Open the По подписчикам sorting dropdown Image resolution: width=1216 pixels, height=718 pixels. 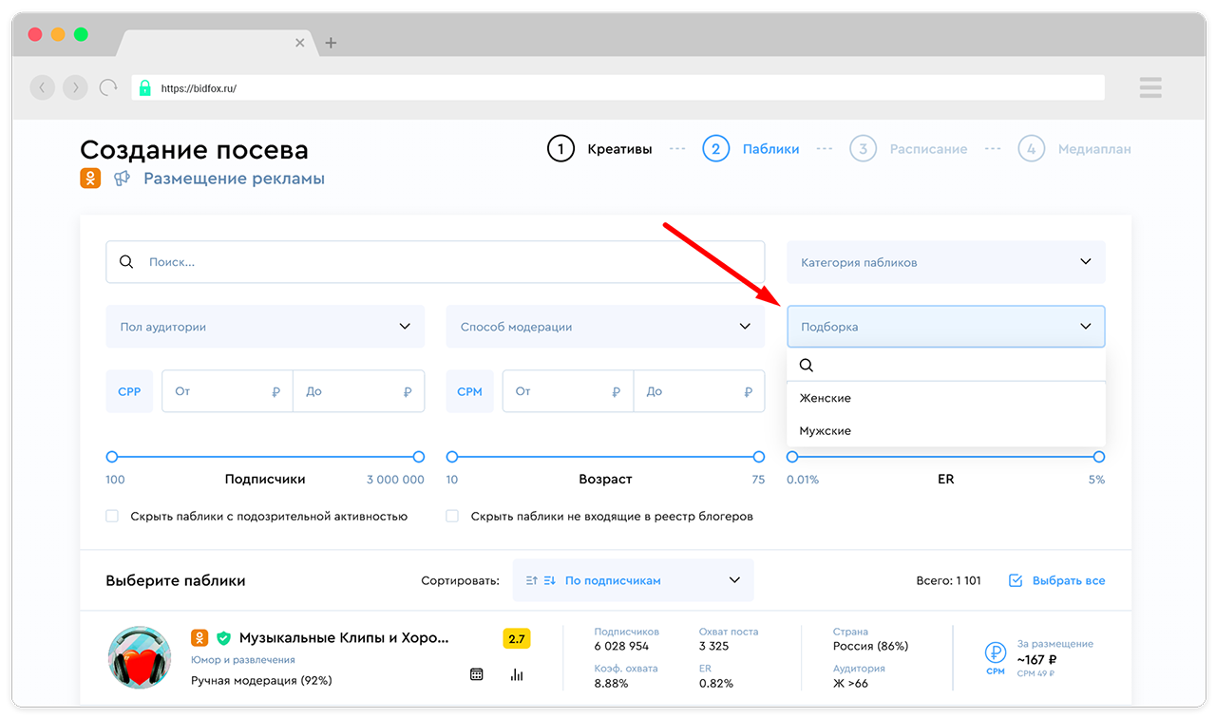pos(634,580)
